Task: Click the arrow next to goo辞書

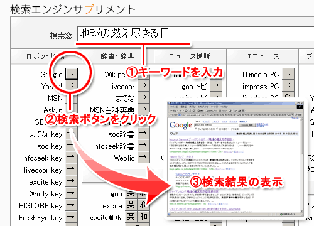Action: 143,133
